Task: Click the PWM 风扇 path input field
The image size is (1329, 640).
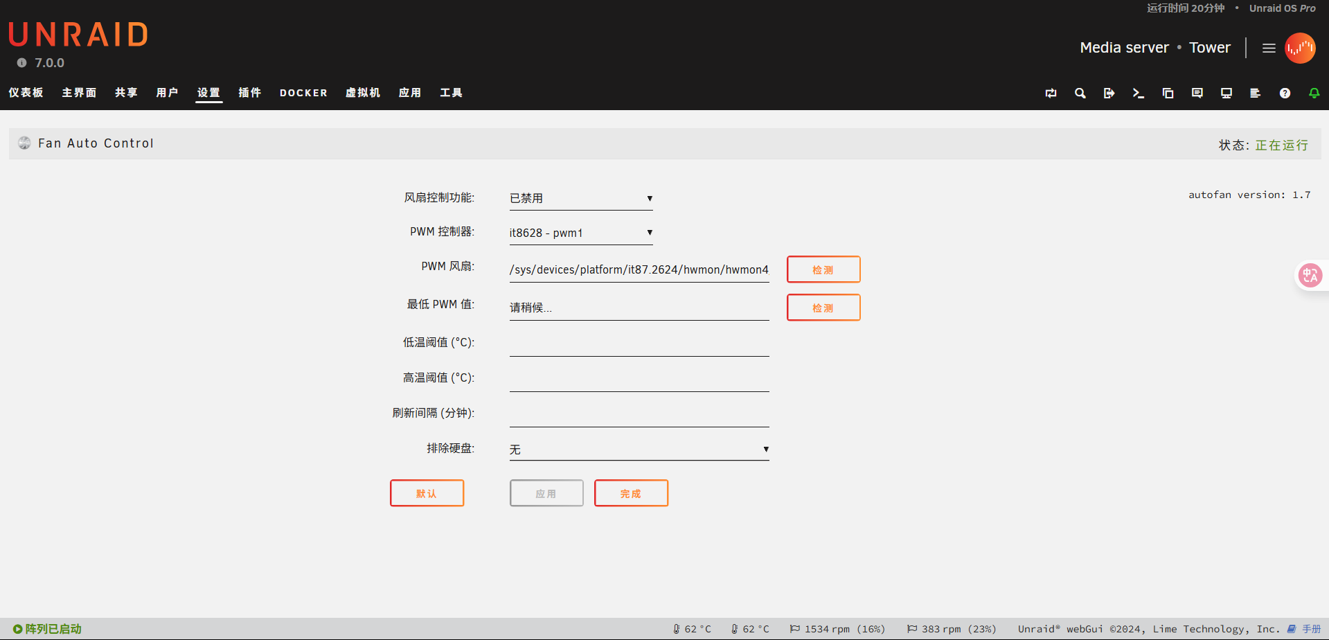Action: tap(639, 270)
